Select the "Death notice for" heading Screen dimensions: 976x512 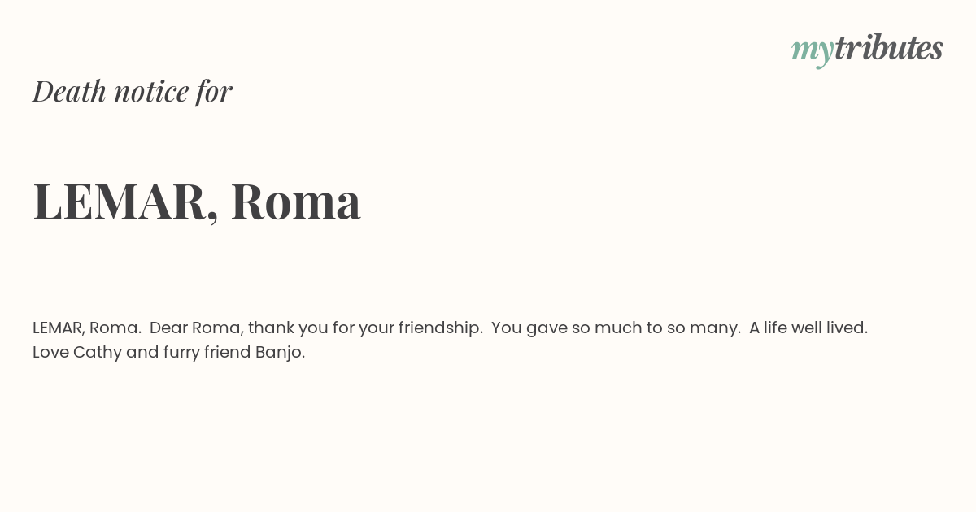coord(133,91)
